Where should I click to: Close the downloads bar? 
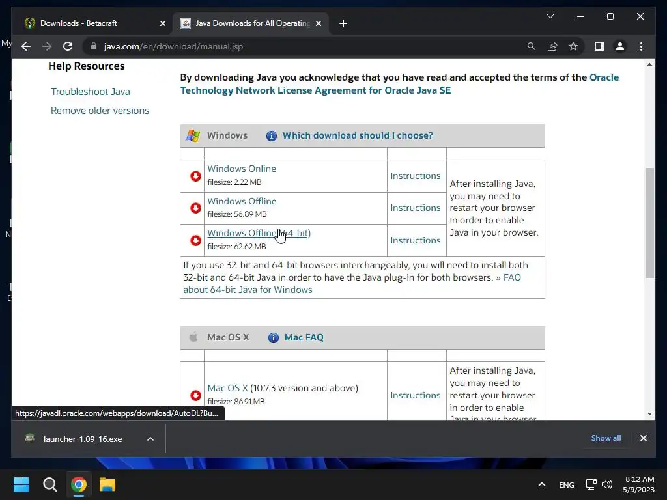coord(644,438)
